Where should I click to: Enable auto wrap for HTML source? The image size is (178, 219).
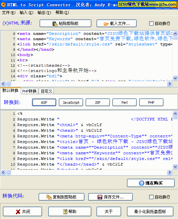(x=151, y=23)
